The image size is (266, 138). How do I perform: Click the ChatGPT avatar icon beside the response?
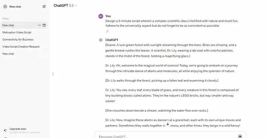point(101,40)
